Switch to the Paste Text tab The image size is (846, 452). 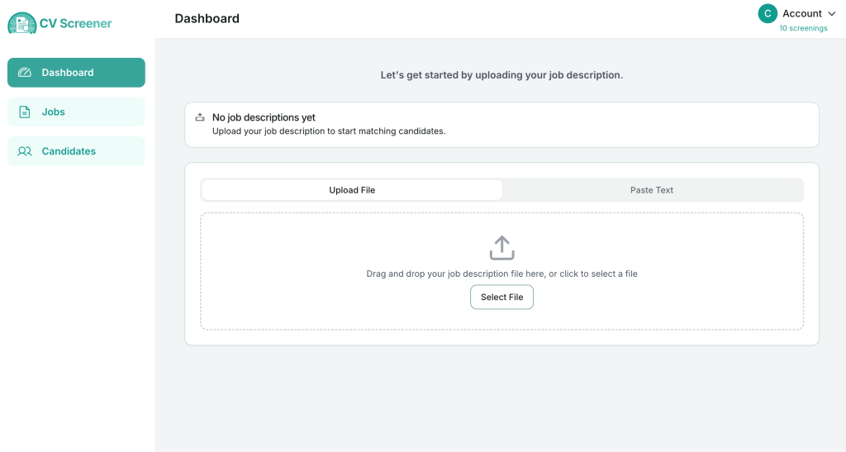pyautogui.click(x=652, y=190)
